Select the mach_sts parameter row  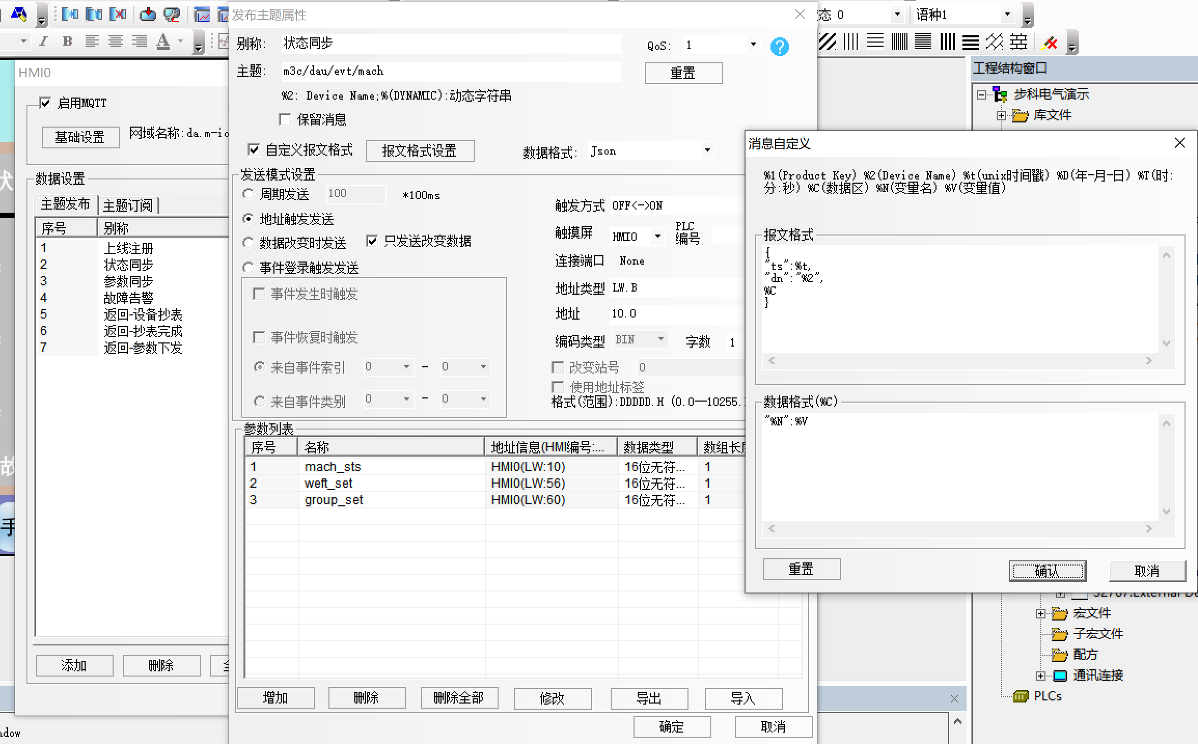pos(495,466)
